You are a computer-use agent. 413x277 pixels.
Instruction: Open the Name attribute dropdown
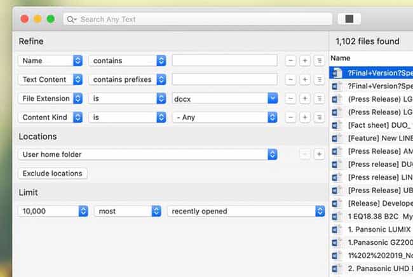[x=51, y=60]
